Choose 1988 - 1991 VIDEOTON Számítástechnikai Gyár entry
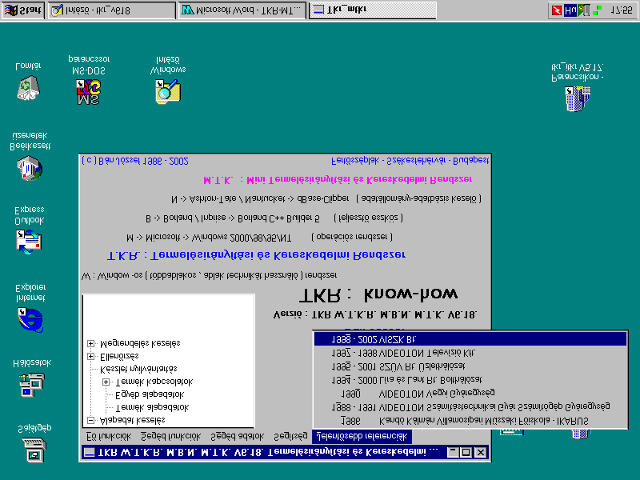Image resolution: width=640 pixels, height=480 pixels. pyautogui.click(x=470, y=407)
